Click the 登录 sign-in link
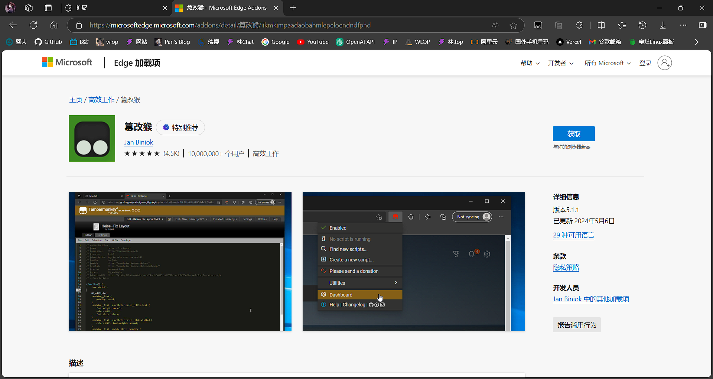This screenshot has height=379, width=713. (x=645, y=63)
